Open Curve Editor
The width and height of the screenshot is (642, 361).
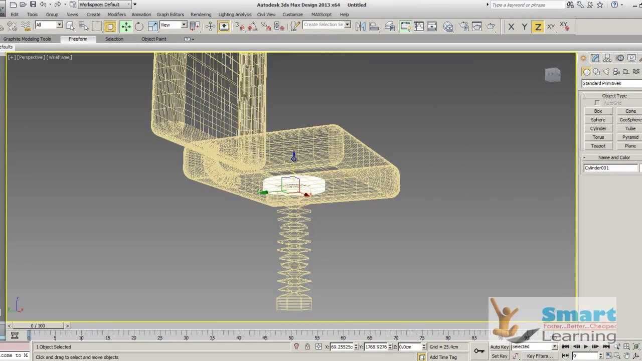419,27
